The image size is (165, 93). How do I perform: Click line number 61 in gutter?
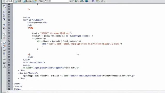click(x=9, y=33)
